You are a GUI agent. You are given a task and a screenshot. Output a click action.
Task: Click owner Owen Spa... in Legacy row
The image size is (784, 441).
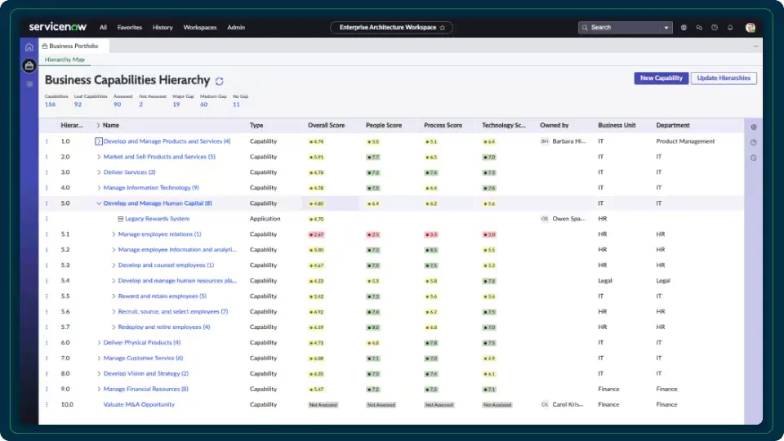pos(568,219)
